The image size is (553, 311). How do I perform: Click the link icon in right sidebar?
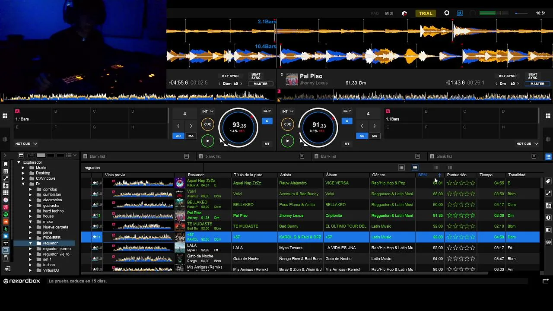(x=548, y=242)
